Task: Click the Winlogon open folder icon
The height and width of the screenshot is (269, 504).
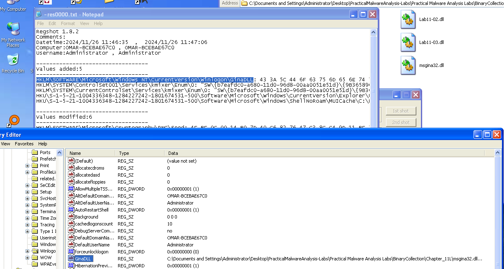Action: tap(35, 251)
